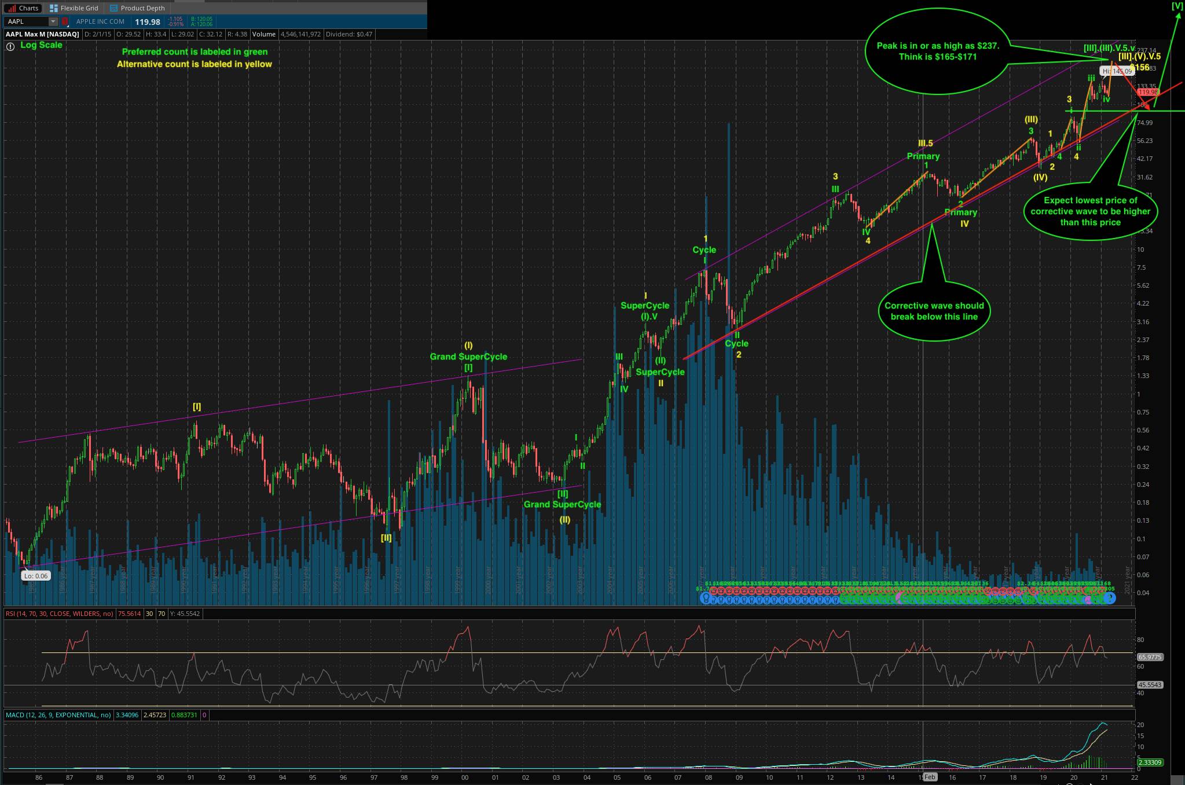This screenshot has height=785, width=1185.
Task: Click the 'Lo: 0.06' low price bubble
Action: tap(35, 575)
